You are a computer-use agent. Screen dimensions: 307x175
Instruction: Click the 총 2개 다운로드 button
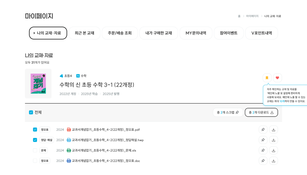[261, 112]
